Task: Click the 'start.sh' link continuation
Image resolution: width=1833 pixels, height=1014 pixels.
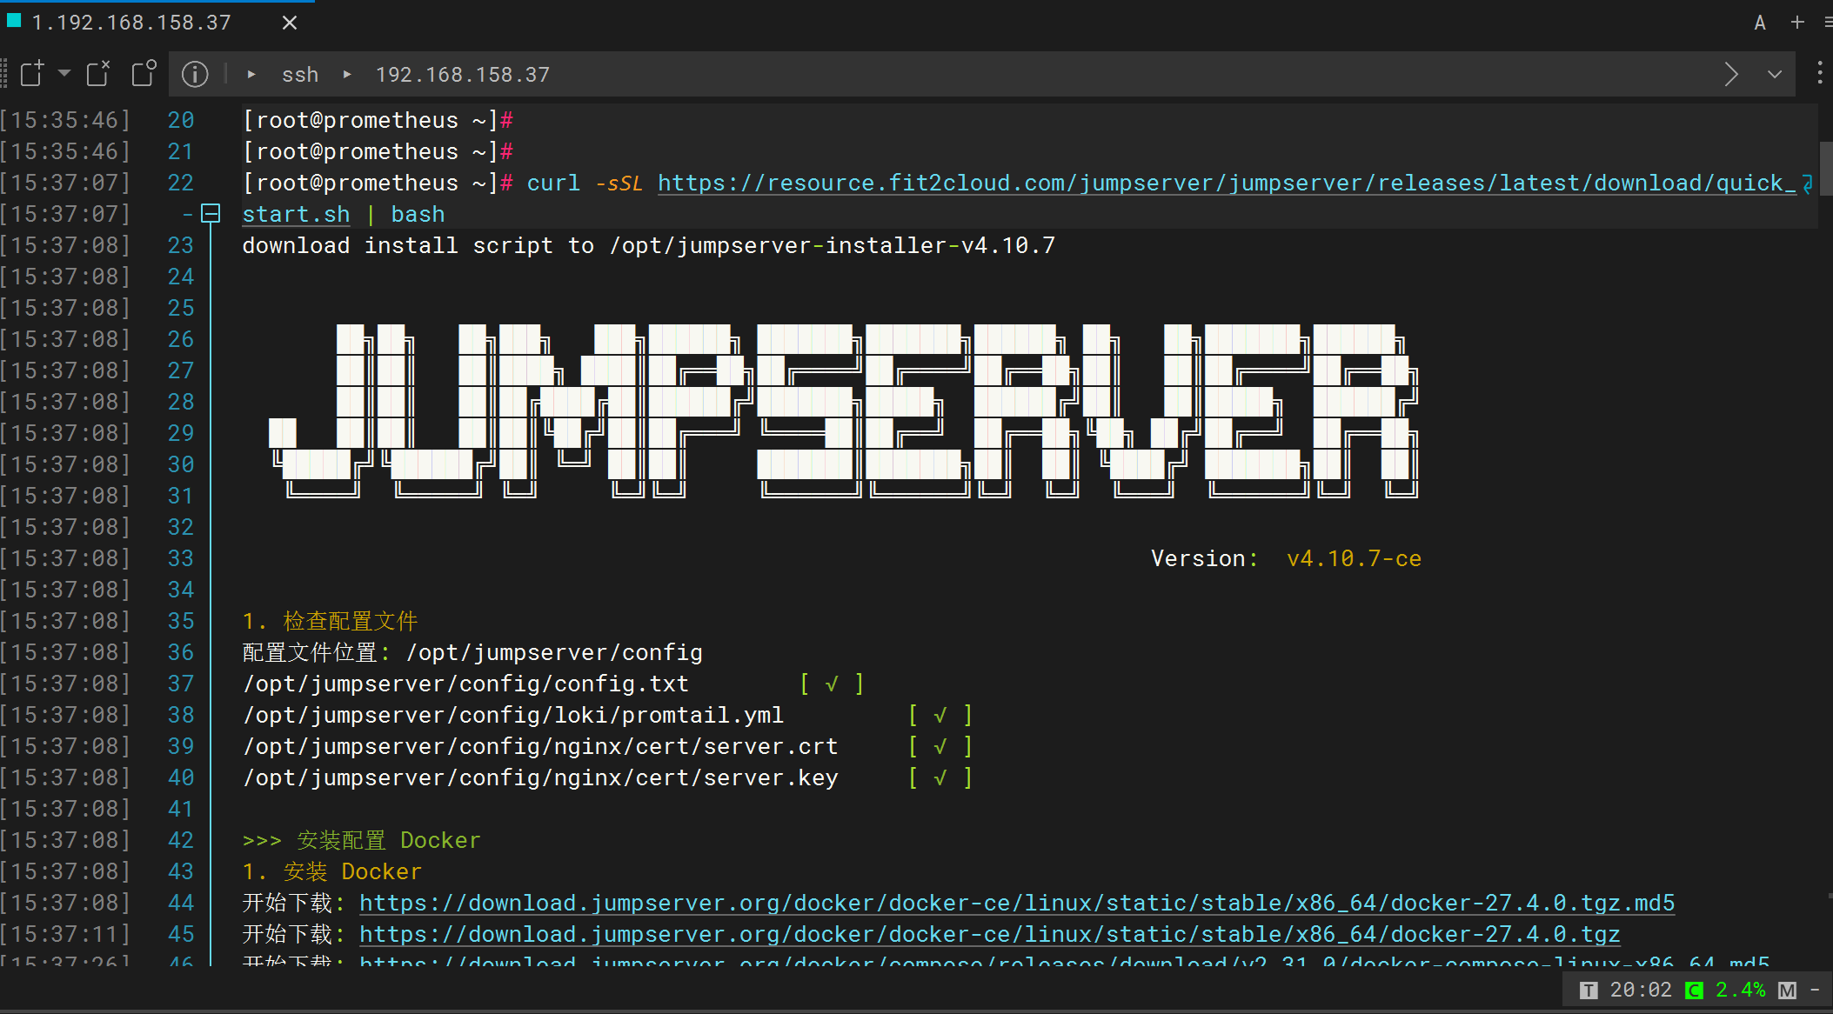Action: [x=296, y=214]
